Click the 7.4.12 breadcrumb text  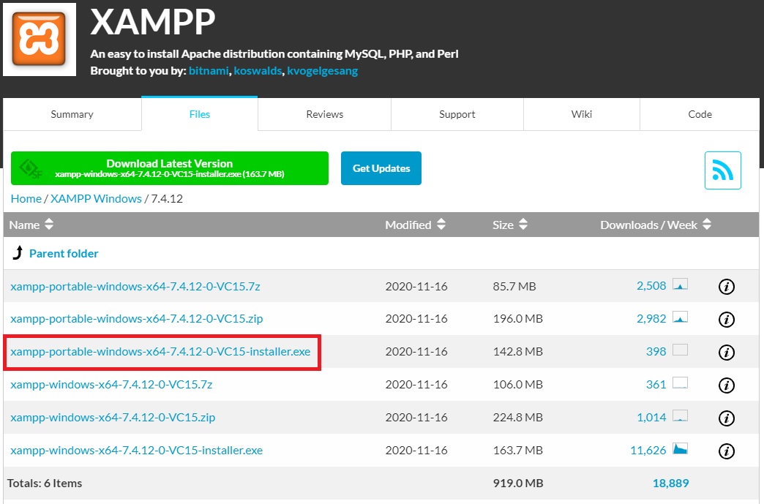click(167, 199)
